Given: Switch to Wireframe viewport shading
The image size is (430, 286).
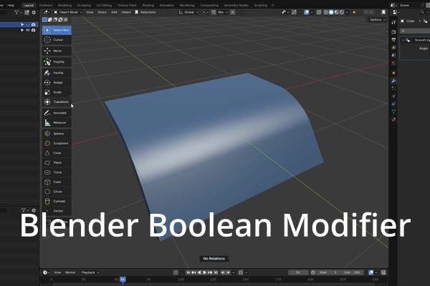Looking at the screenshot, I should (326, 12).
